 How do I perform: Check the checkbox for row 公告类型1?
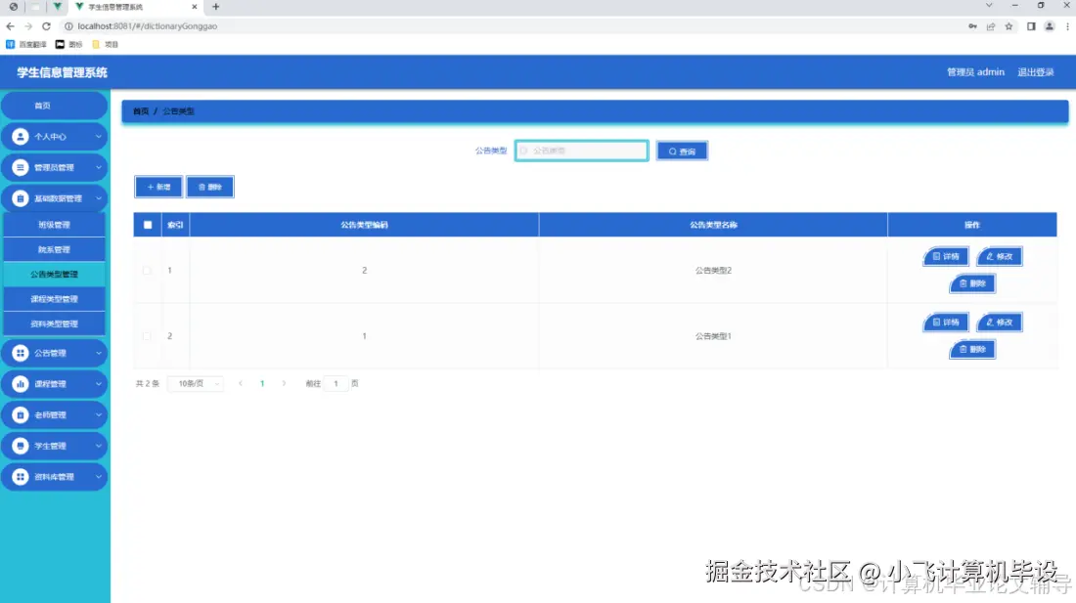pos(147,336)
